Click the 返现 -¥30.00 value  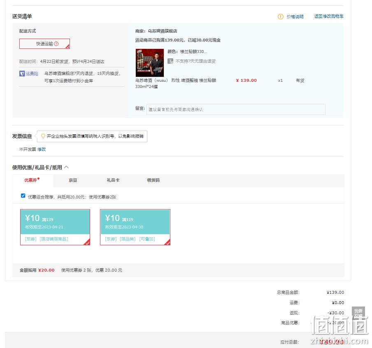336,313
